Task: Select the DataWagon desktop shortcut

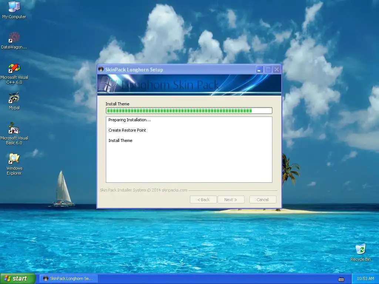Action: click(x=14, y=40)
